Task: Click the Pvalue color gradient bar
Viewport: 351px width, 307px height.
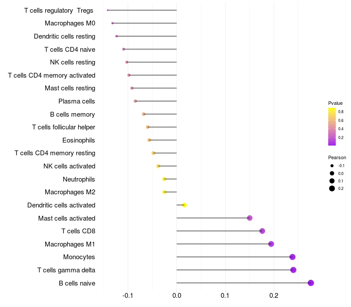Action: click(332, 126)
